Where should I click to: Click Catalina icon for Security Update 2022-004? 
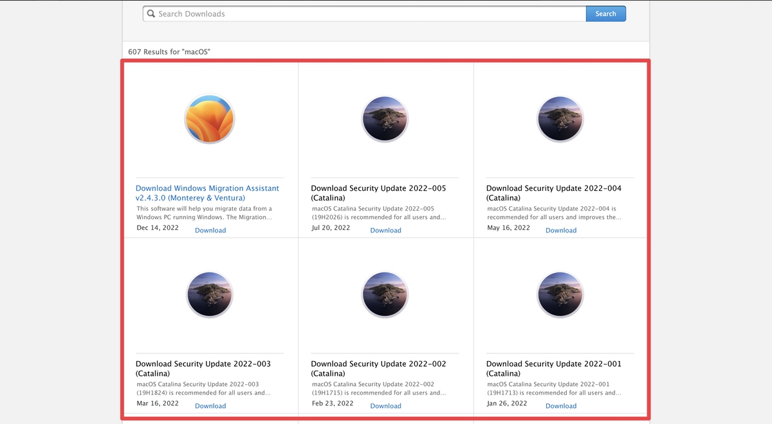pos(560,119)
